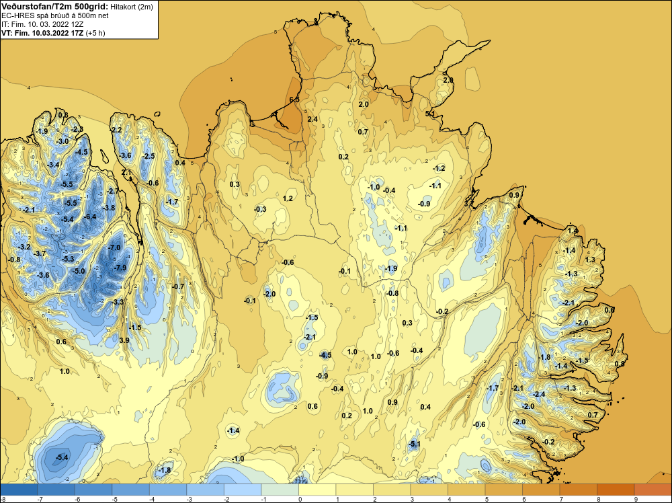Click the legend tick label 0
This screenshot has width=672, height=503.
300,499
